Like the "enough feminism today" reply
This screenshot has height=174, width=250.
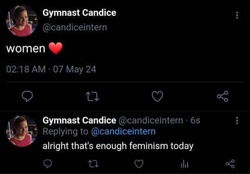click(x=139, y=164)
